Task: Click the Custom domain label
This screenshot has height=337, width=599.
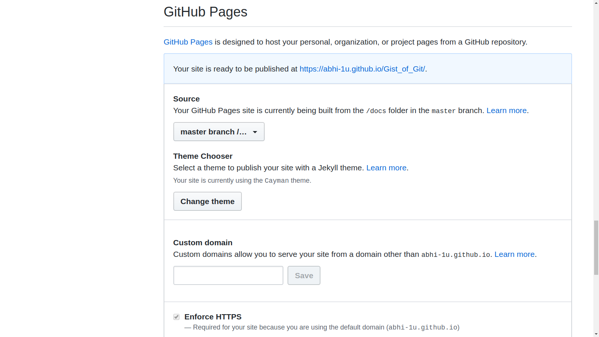Action: pos(203,243)
